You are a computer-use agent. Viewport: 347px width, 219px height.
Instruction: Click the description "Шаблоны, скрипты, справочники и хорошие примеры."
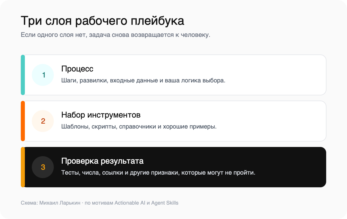pos(139,127)
